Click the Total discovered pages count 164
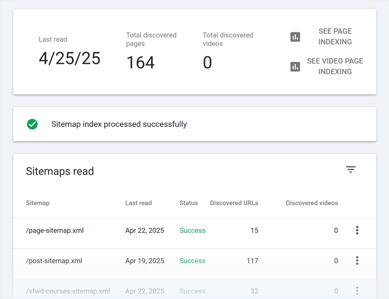Image resolution: width=389 pixels, height=299 pixels. [x=140, y=62]
